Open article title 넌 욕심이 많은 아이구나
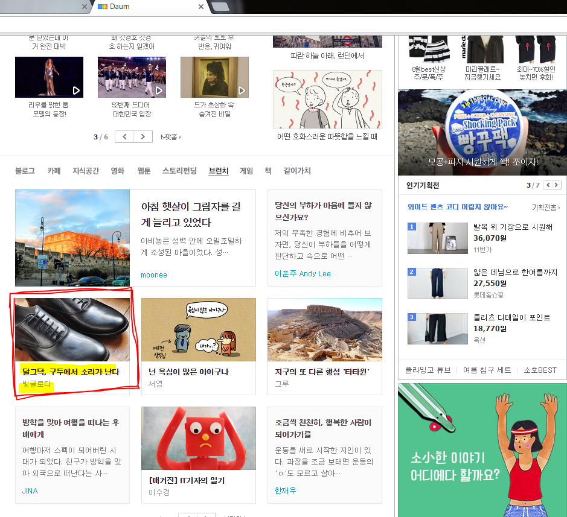567x517 pixels. point(189,372)
